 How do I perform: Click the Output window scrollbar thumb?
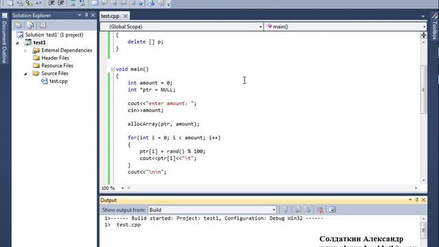pos(424,231)
